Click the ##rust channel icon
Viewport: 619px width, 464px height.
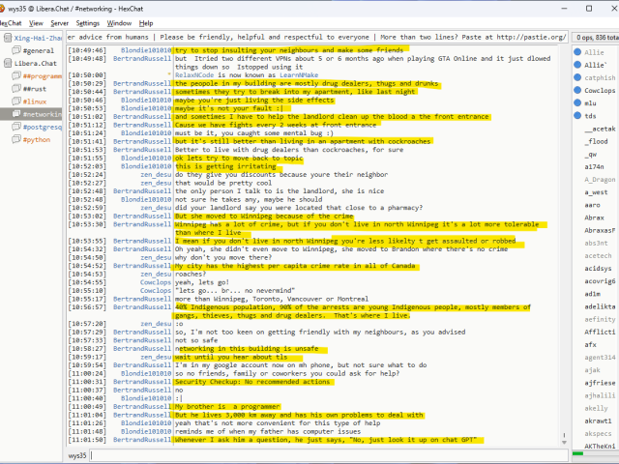click(x=16, y=88)
